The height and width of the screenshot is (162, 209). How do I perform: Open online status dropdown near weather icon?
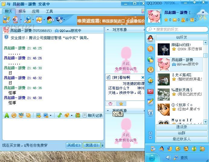click(203, 12)
